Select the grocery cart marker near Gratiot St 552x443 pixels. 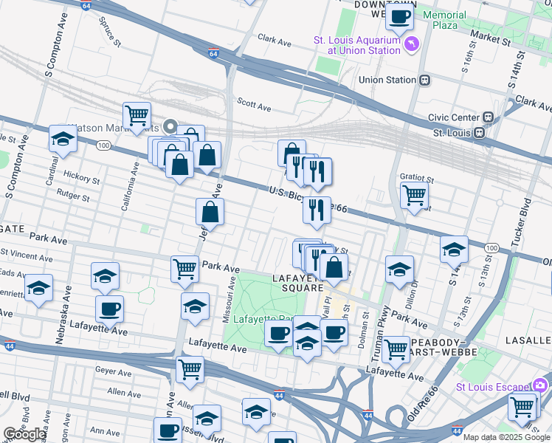414,195
